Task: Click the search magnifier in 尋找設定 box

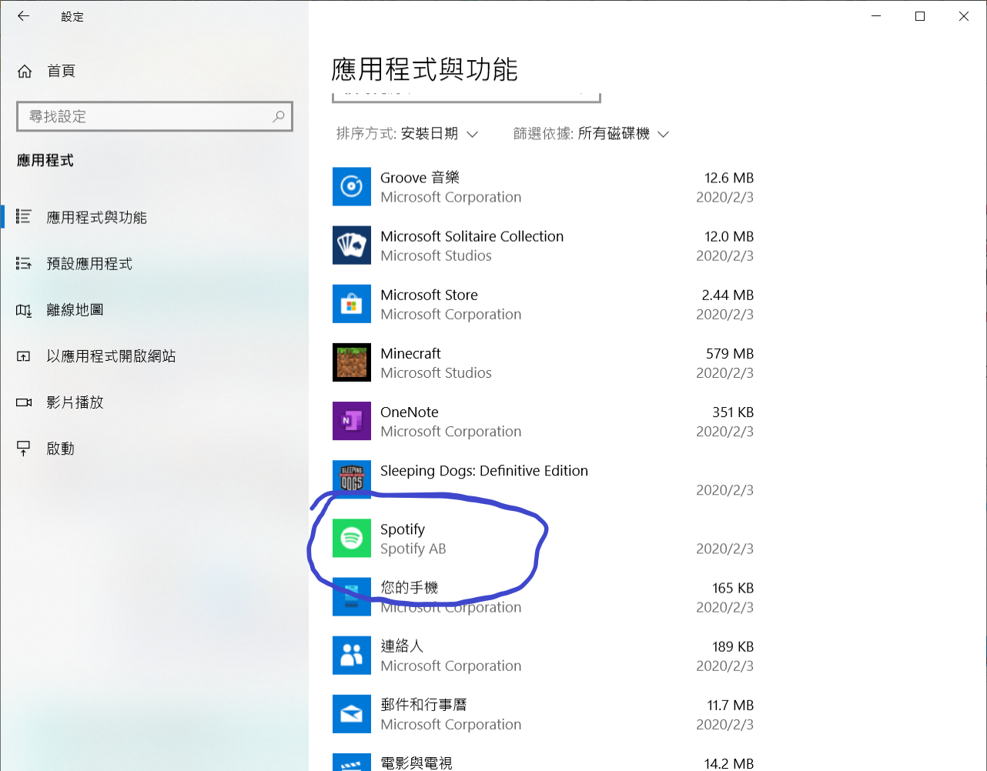Action: [x=279, y=116]
